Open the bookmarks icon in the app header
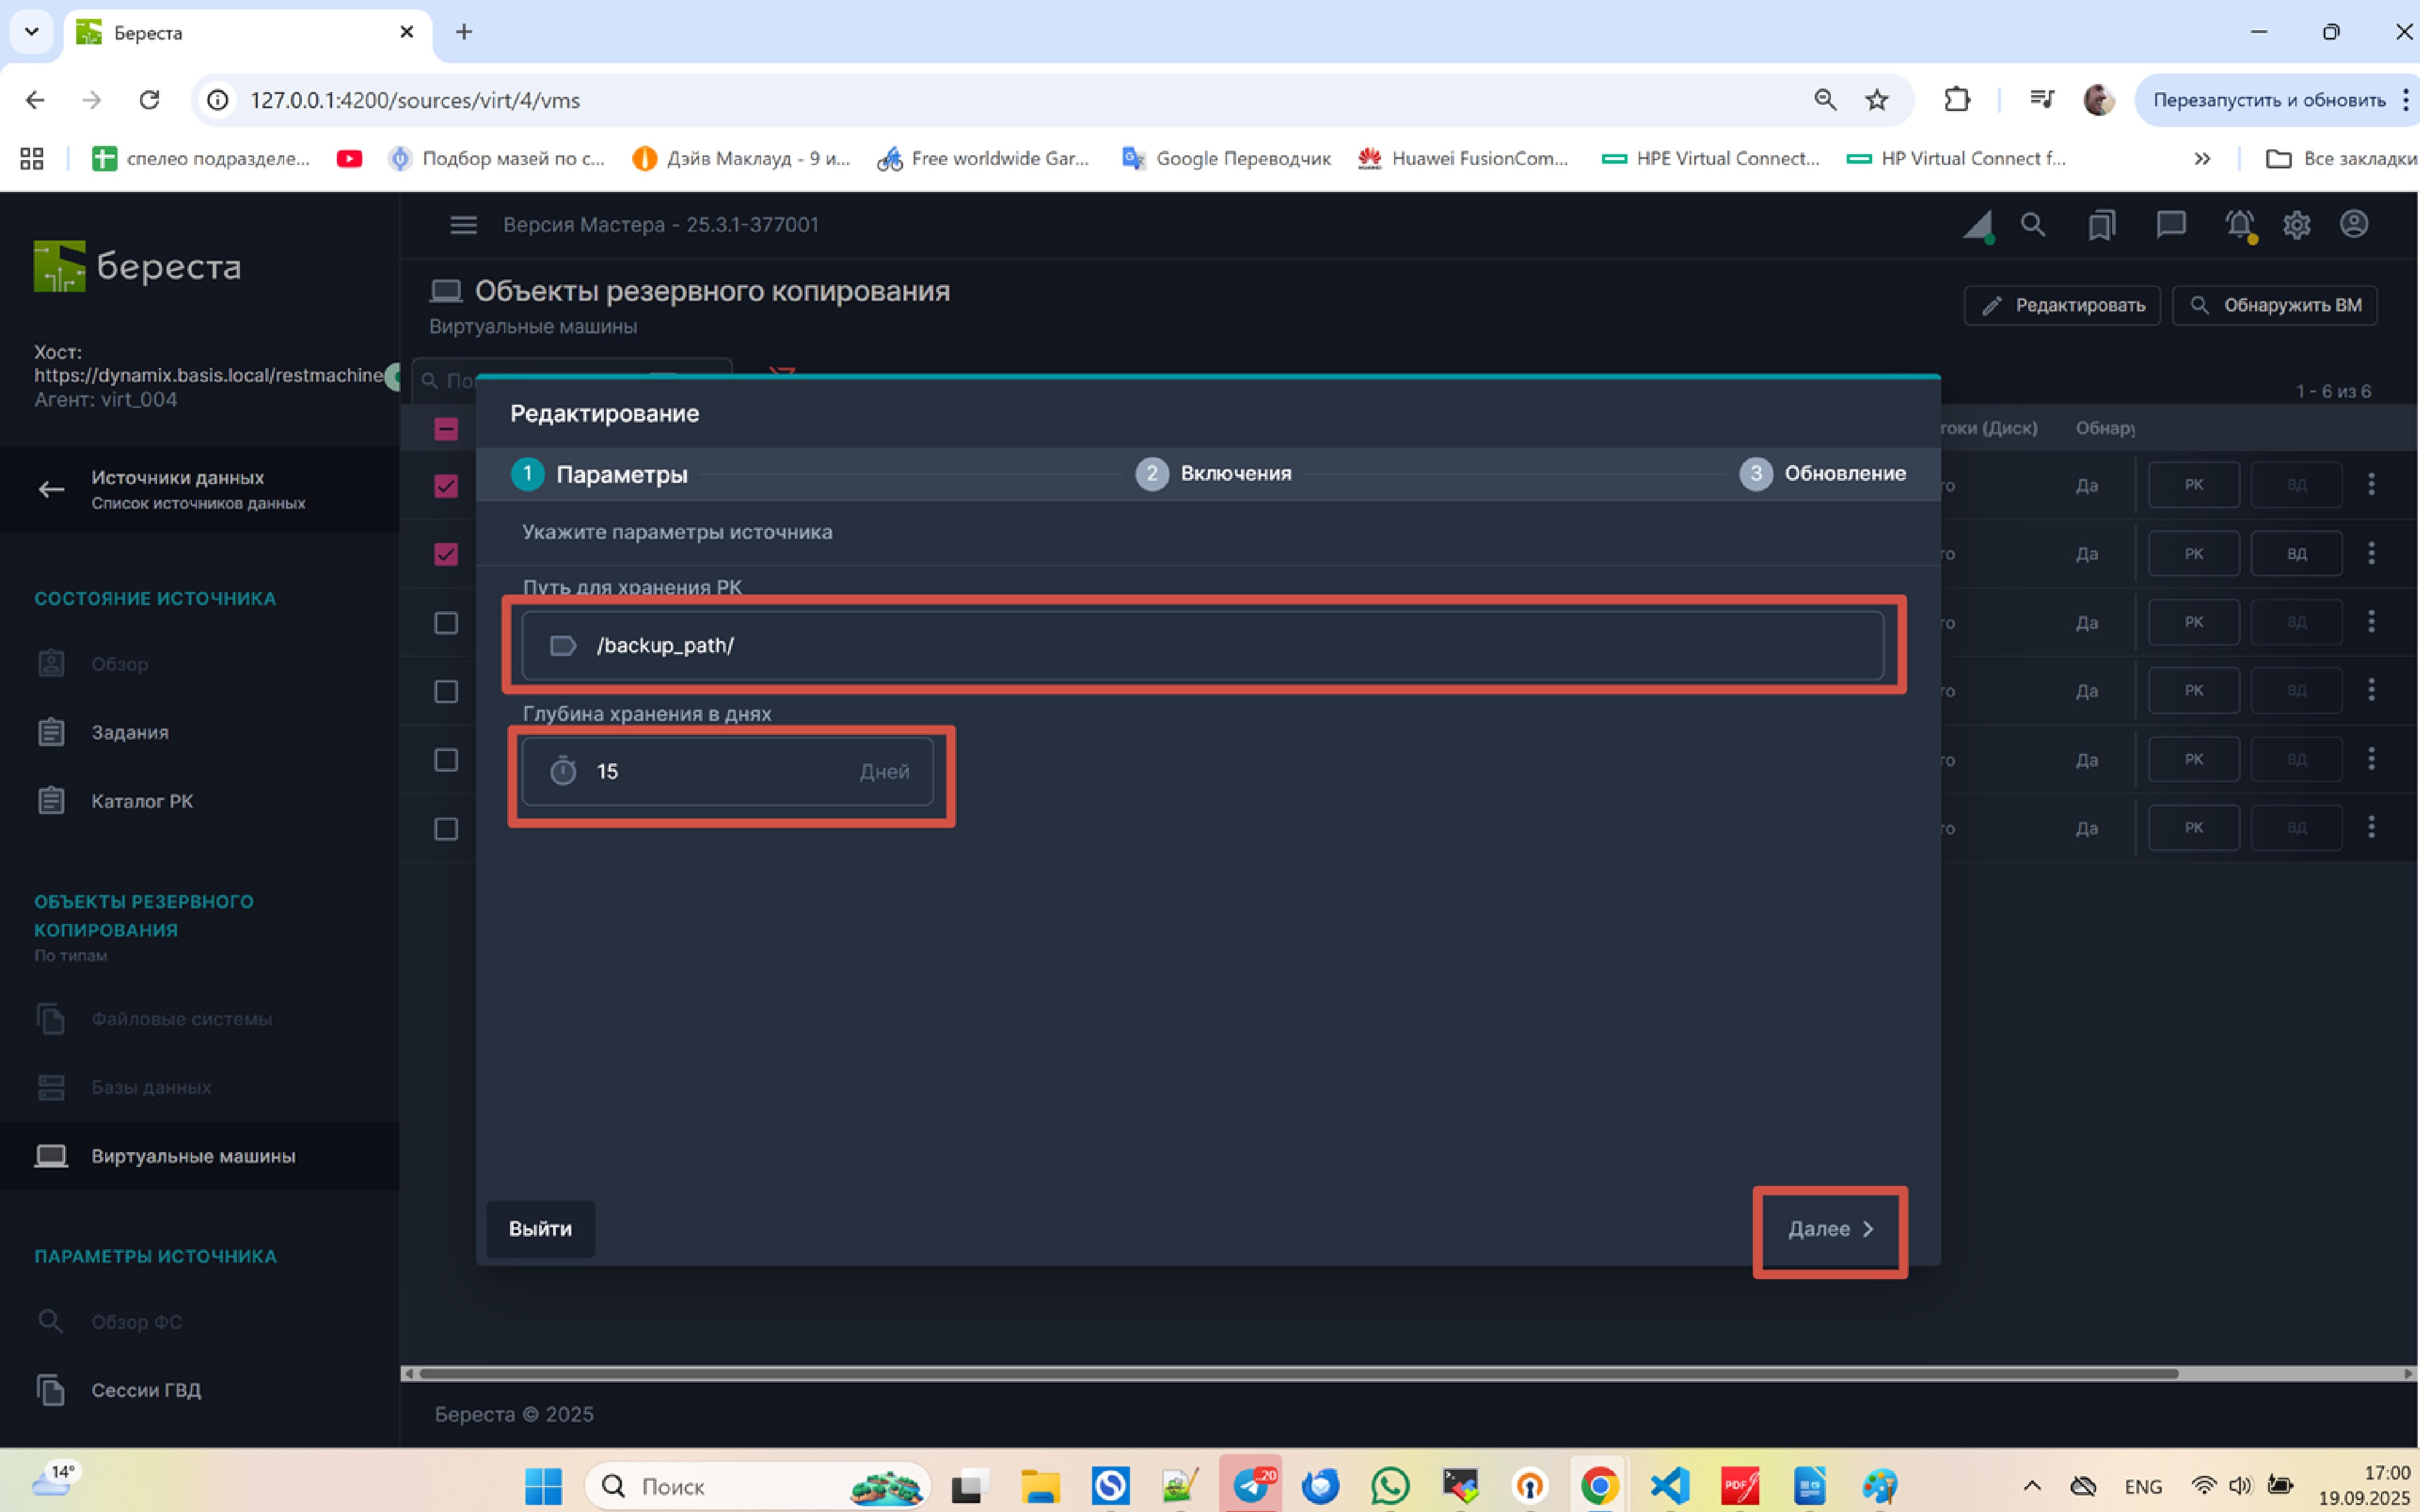 (2101, 225)
